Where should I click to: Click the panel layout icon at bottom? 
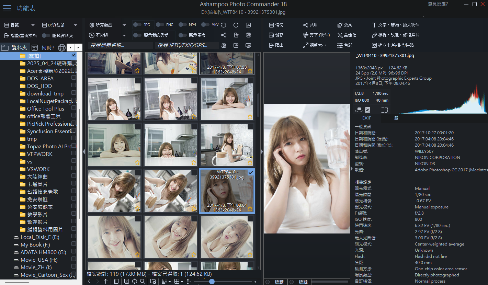click(x=116, y=281)
